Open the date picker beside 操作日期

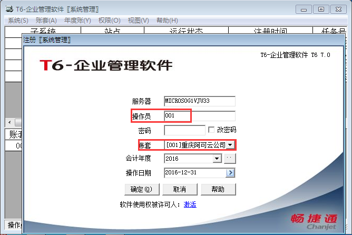(x=230, y=173)
